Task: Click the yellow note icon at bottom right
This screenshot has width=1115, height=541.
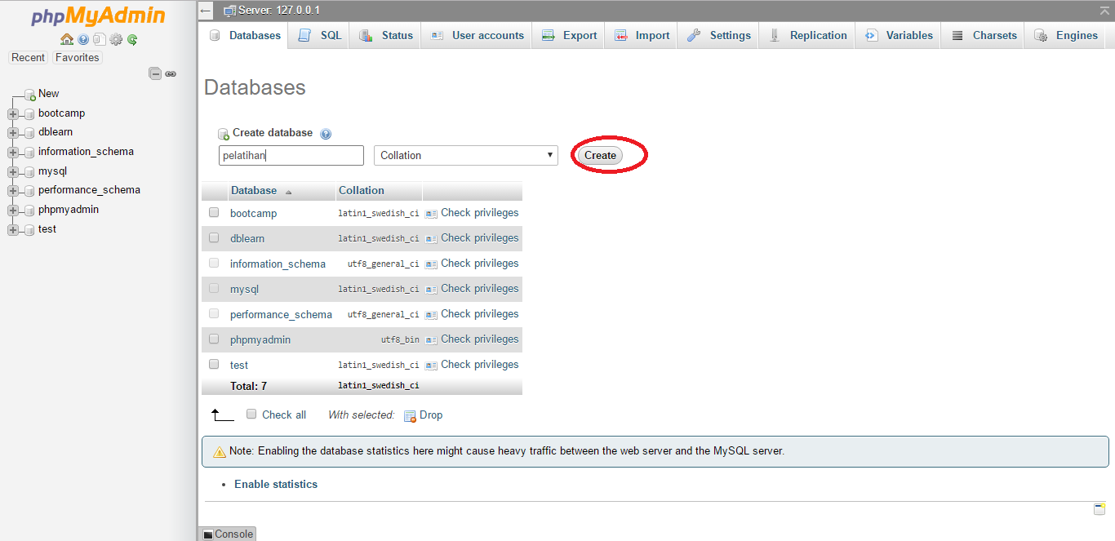Action: coord(1099,509)
